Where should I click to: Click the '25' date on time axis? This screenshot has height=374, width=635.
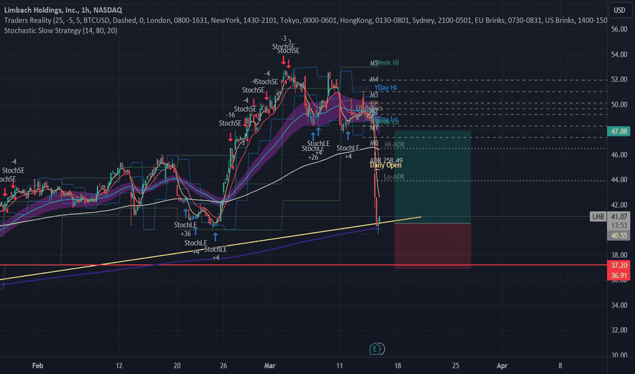456,366
